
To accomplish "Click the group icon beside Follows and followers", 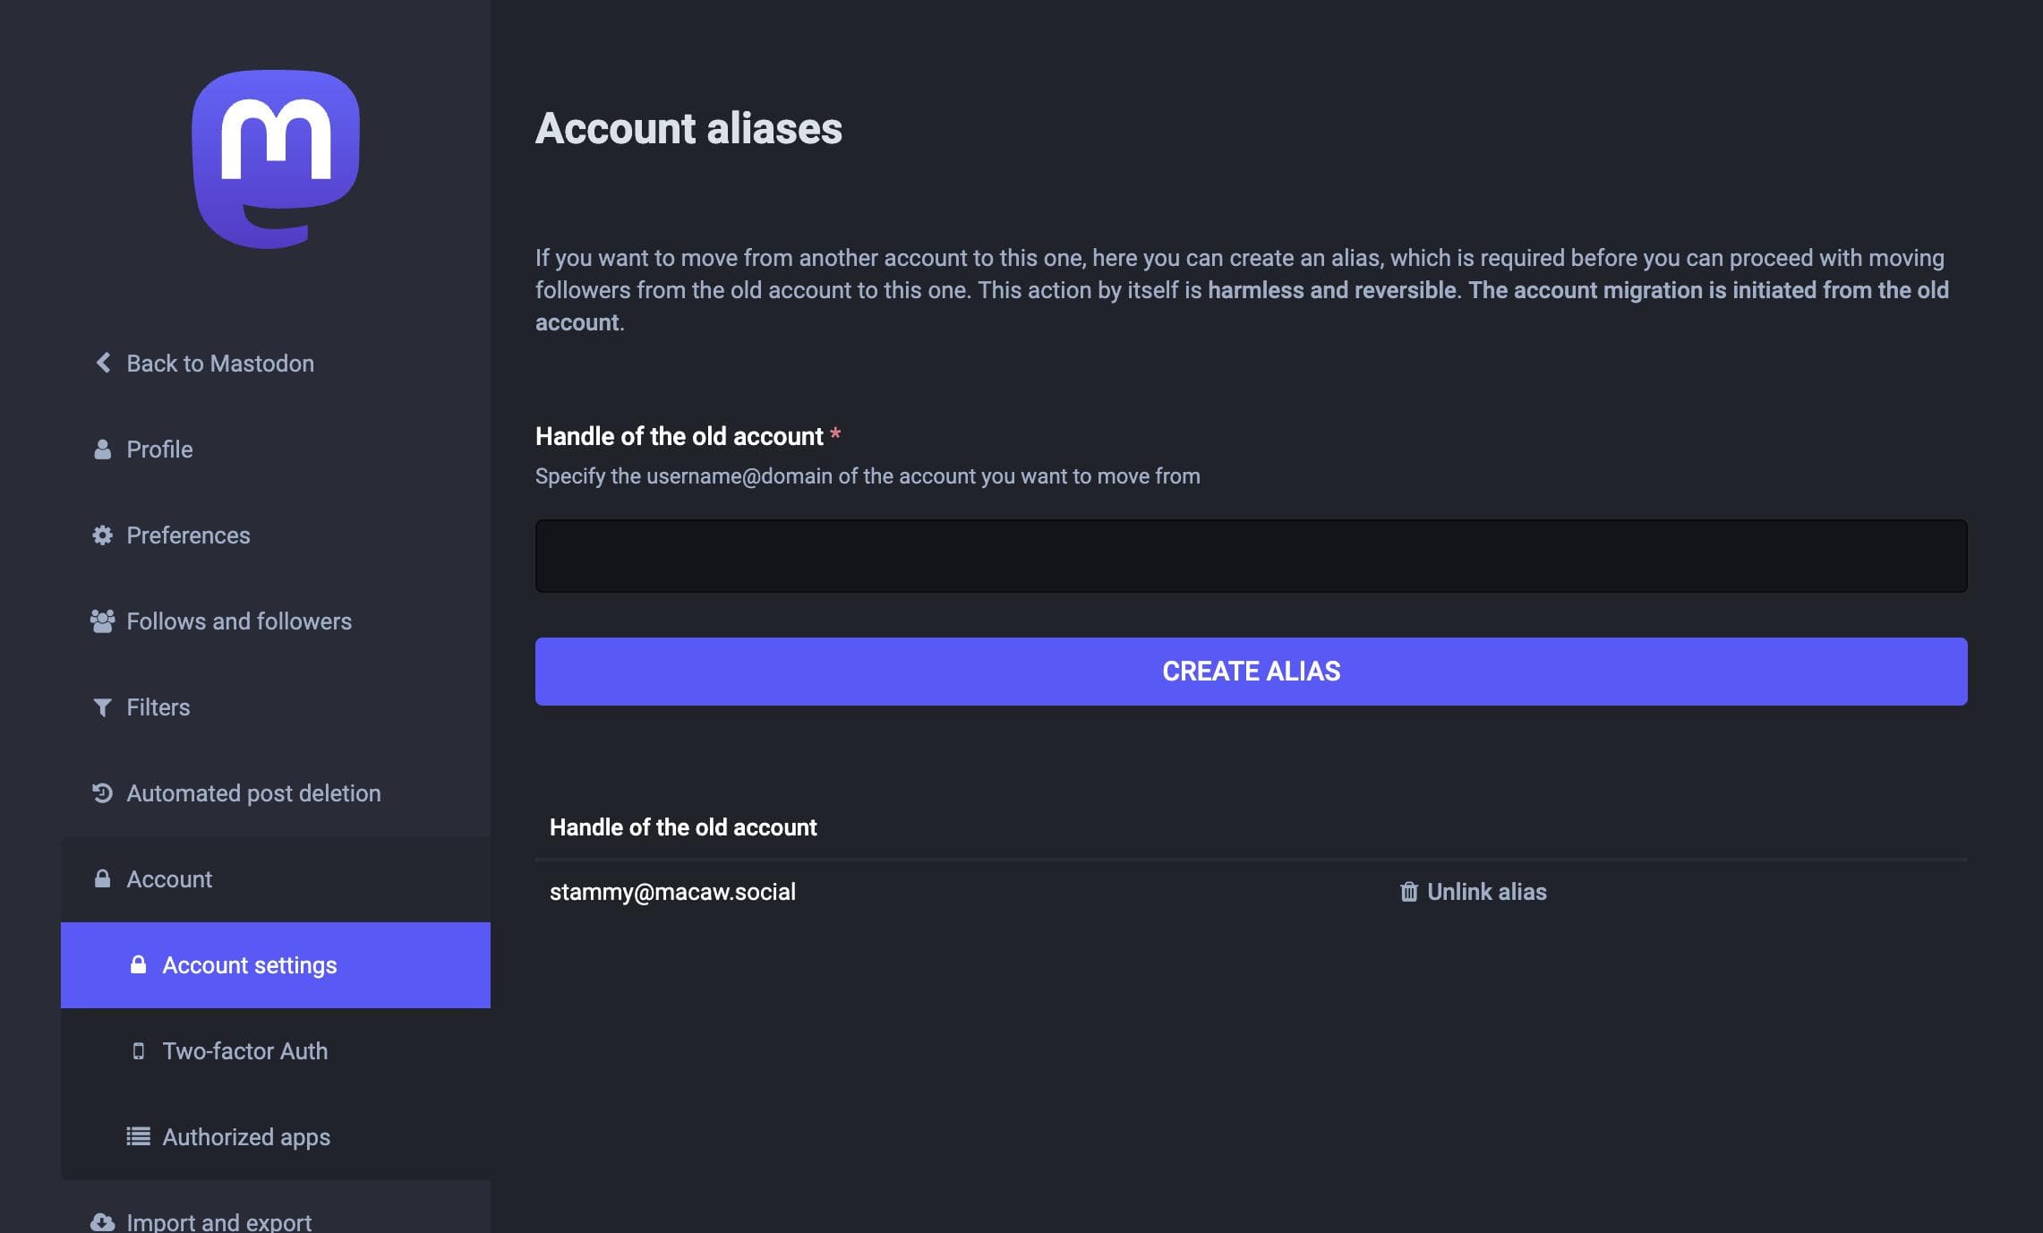I will [103, 621].
